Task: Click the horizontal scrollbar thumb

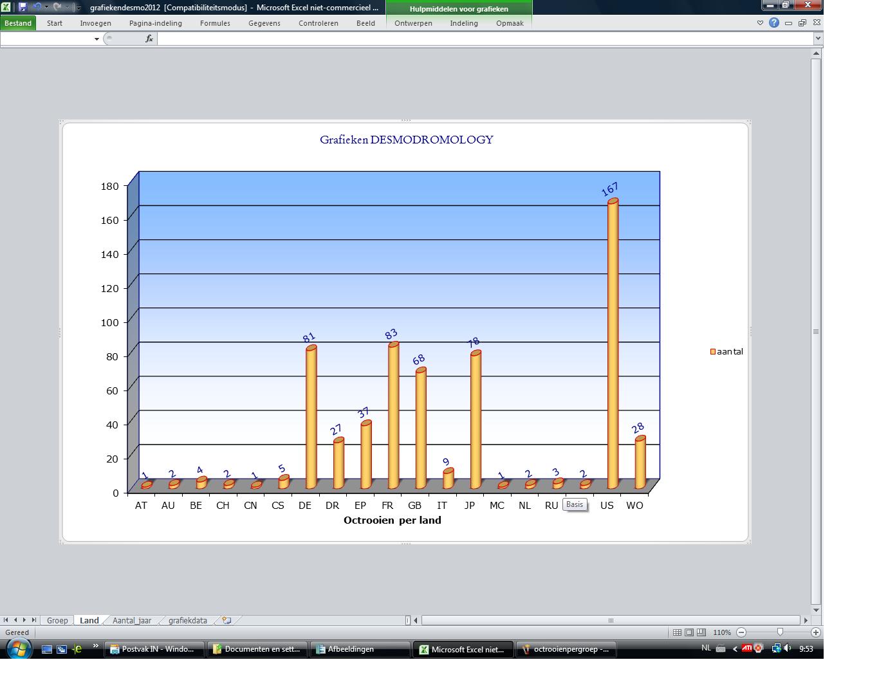Action: [611, 620]
